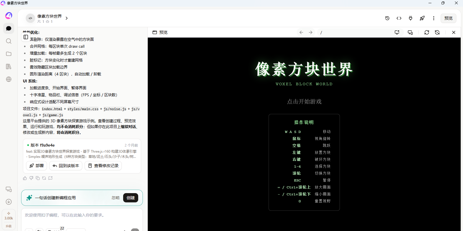Image resolution: width=463 pixels, height=231 pixels.
Task: Click the devices icon in lower sidebar
Action: coord(9,189)
